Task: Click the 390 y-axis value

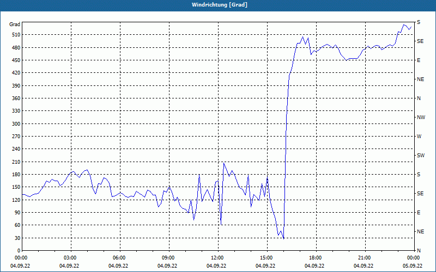Action: 16,85
